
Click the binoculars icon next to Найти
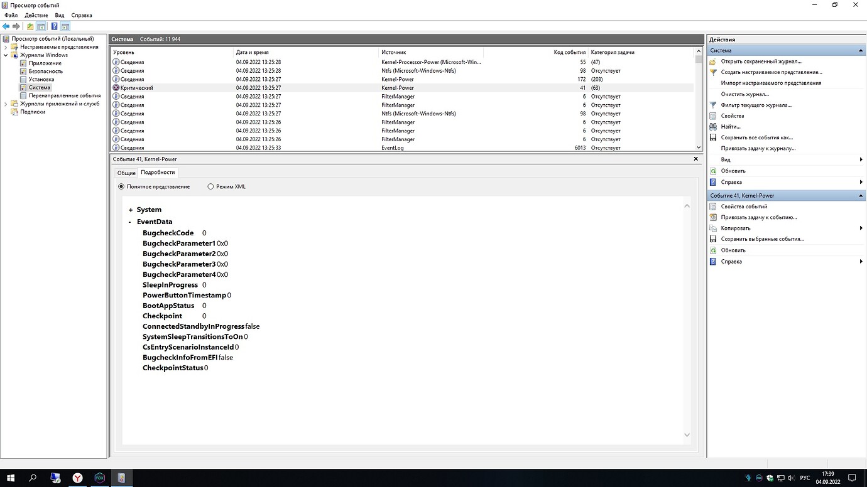pos(713,127)
